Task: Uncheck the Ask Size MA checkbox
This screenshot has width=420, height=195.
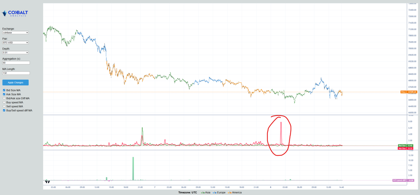Action: (x=4, y=94)
